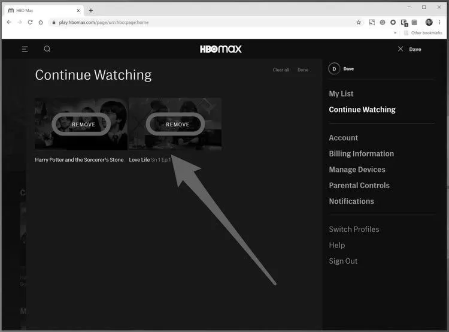Click the Dave avatar circle
This screenshot has width=449, height=332.
(334, 69)
